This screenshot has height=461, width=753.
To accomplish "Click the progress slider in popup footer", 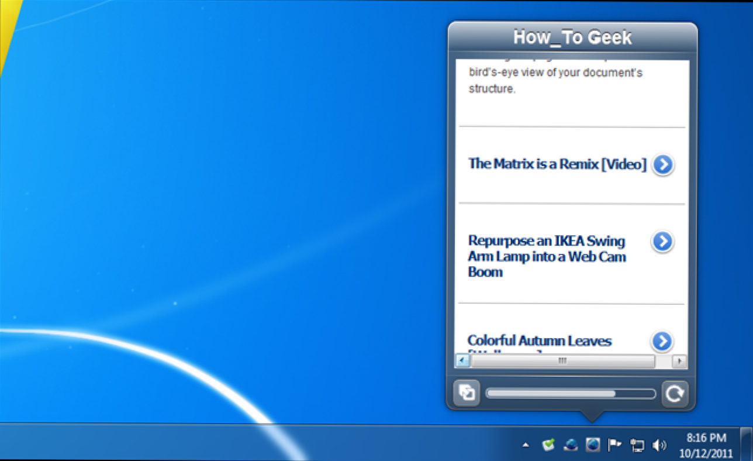I will pos(571,394).
